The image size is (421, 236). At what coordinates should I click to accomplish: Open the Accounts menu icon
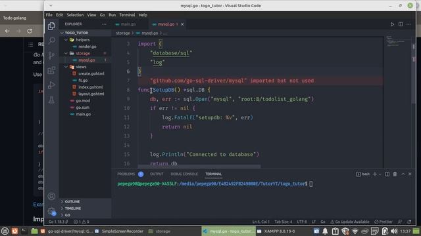tap(51, 196)
